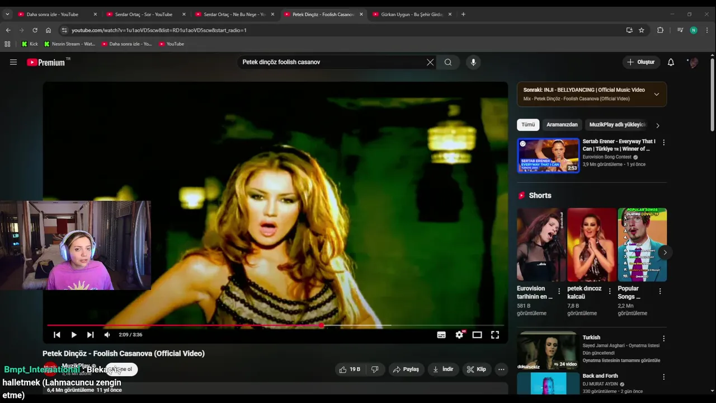This screenshot has width=716, height=403.
Task: Switch to Serdar Ortaç - Sor tab
Action: [143, 15]
